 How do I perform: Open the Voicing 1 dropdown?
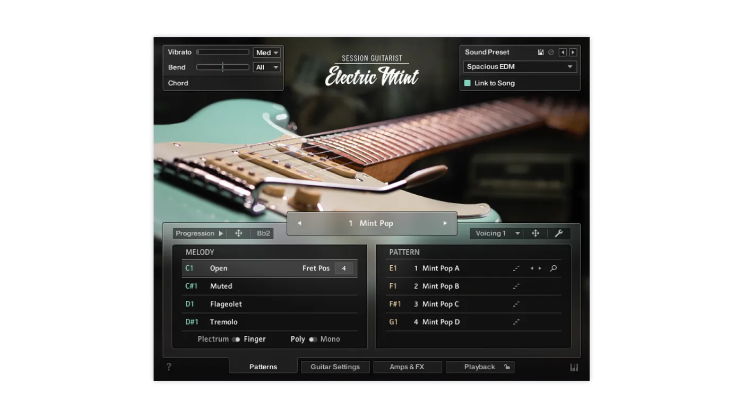pos(497,233)
